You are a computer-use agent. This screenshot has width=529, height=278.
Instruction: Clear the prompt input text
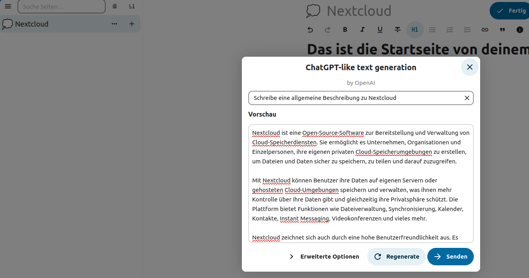click(467, 98)
